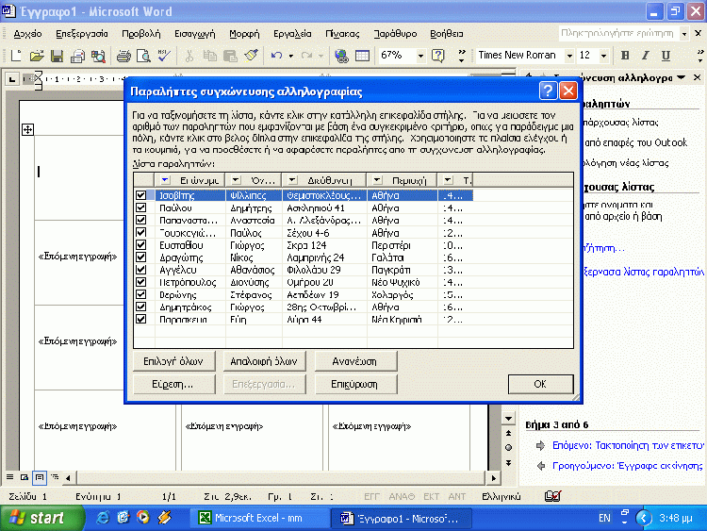Open the Windows start menu
Image resolution: width=707 pixels, height=531 pixels.
[x=41, y=518]
